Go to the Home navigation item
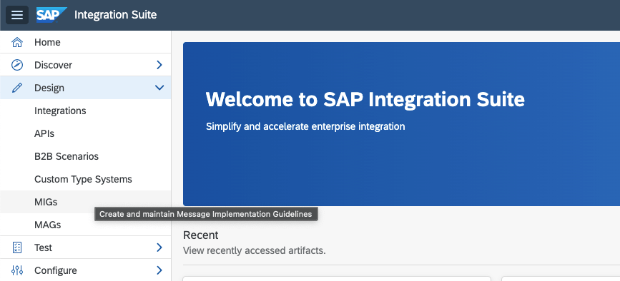The height and width of the screenshot is (281, 620). [85, 42]
